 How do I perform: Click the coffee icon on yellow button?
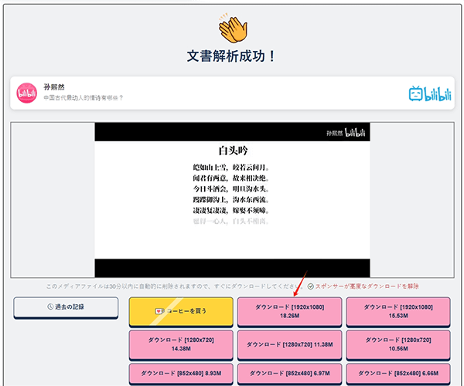(x=160, y=310)
